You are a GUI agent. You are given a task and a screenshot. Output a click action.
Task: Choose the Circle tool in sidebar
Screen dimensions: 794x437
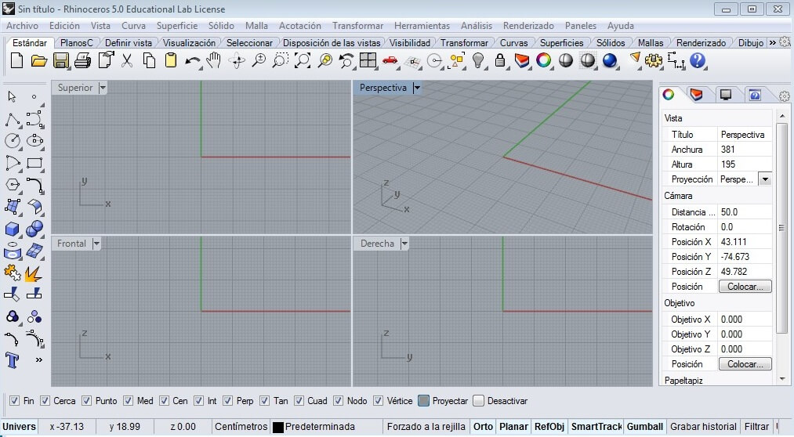tap(13, 141)
